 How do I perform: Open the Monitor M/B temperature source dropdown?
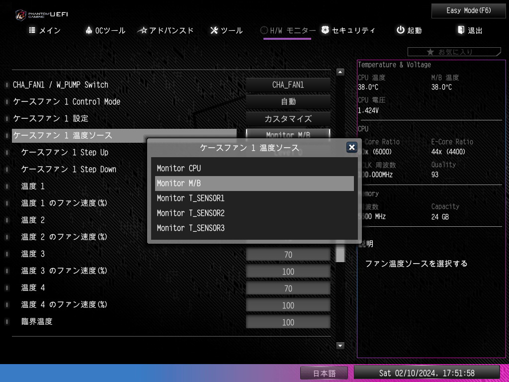(x=288, y=133)
